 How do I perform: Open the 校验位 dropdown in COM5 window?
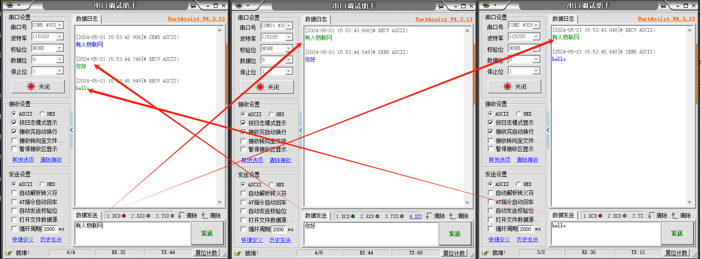tap(60, 48)
